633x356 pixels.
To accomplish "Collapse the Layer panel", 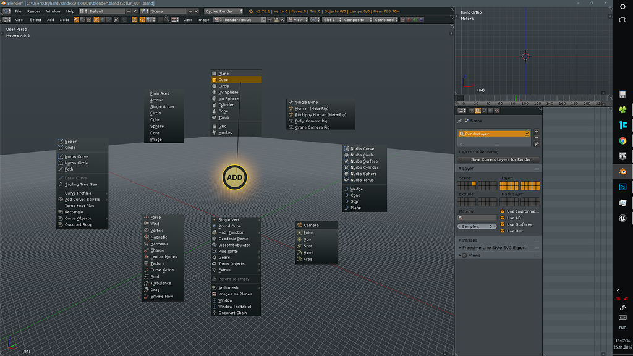I will (x=460, y=169).
